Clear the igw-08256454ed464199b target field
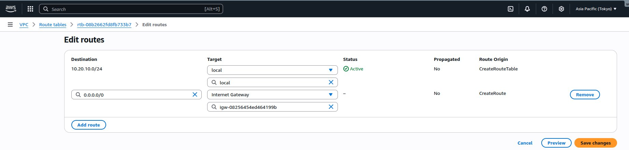 click(x=331, y=107)
